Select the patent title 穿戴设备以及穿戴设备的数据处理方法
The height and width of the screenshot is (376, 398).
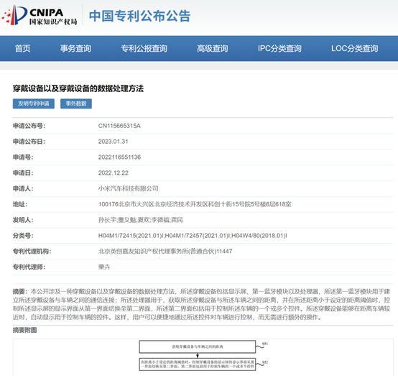(x=78, y=88)
